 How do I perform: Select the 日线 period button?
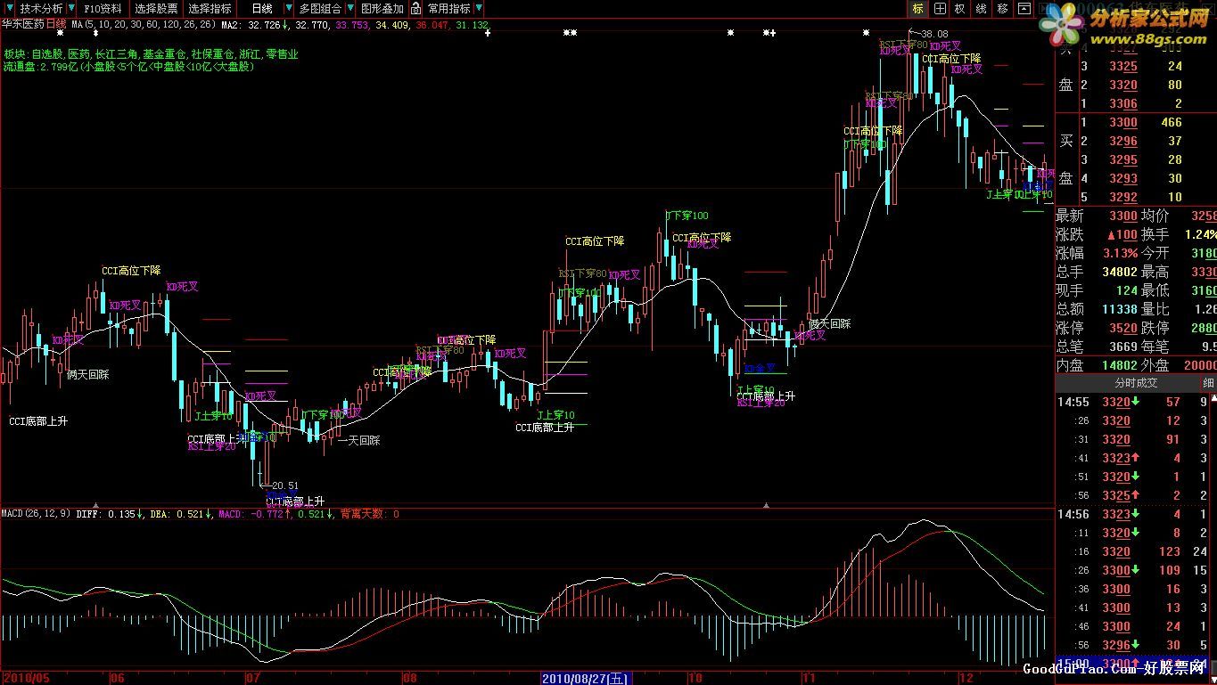(x=261, y=9)
